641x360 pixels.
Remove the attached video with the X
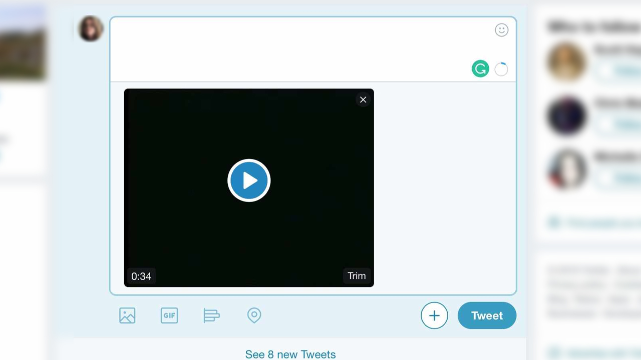coord(363,99)
